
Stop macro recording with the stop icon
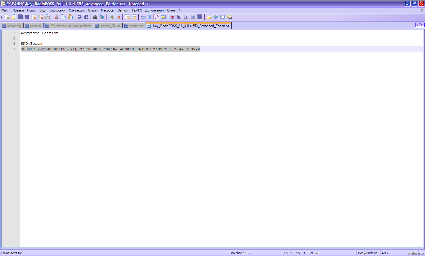click(179, 17)
